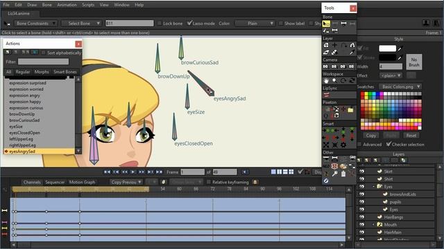This screenshot has width=444, height=249.
Task: Activate the Zoom Workspace magnifier tool
Action: (334, 81)
